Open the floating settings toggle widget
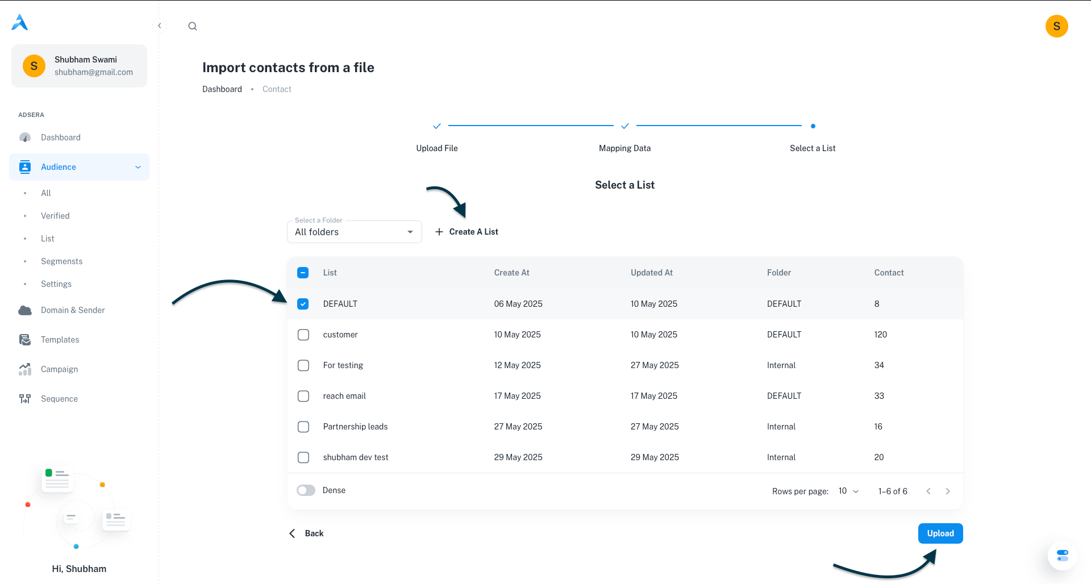1091x584 pixels. click(x=1062, y=555)
